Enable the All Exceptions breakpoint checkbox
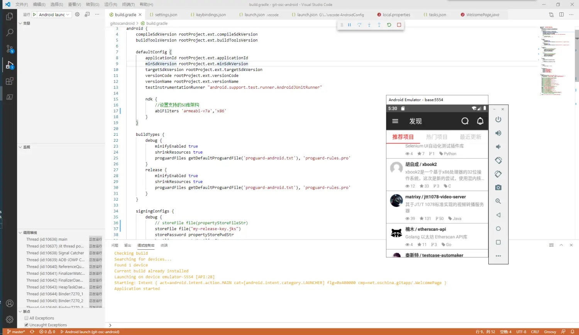The image size is (579, 335). (x=26, y=318)
